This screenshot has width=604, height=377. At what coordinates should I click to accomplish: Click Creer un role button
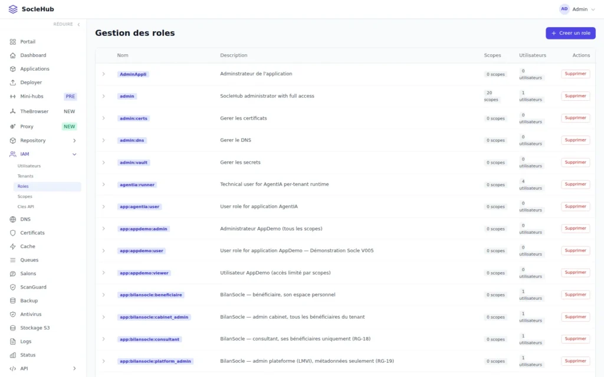click(570, 33)
